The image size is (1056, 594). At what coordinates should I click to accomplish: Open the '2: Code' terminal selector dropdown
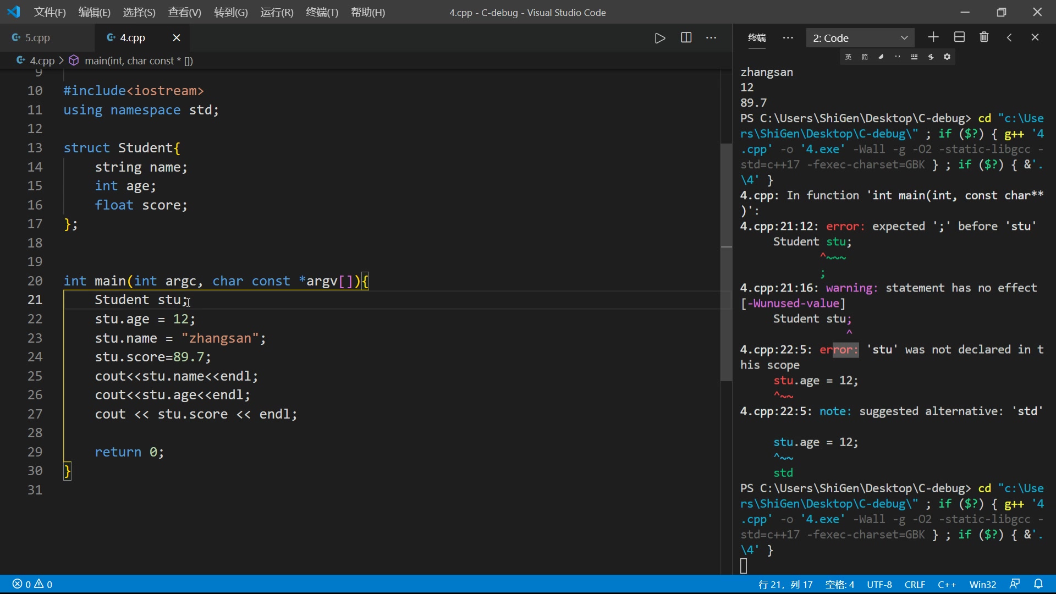860,38
